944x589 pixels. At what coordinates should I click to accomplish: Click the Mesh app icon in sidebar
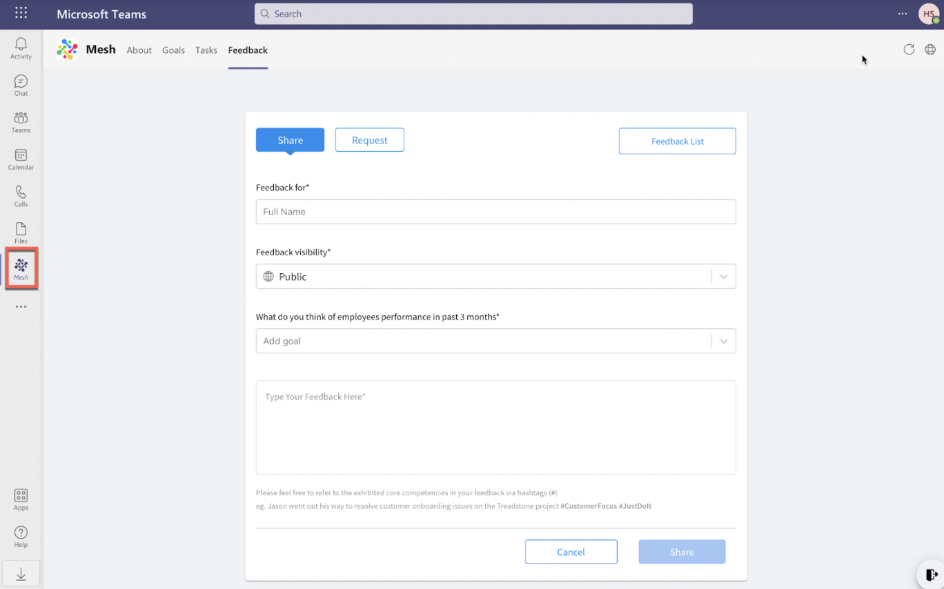click(21, 268)
